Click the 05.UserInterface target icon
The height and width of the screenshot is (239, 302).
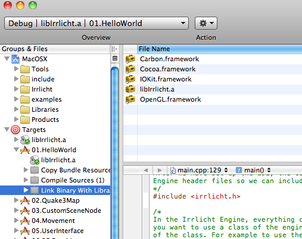pos(25,231)
